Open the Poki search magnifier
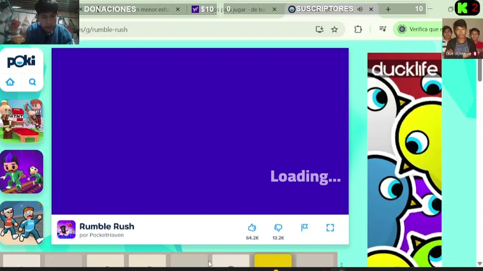 click(32, 82)
